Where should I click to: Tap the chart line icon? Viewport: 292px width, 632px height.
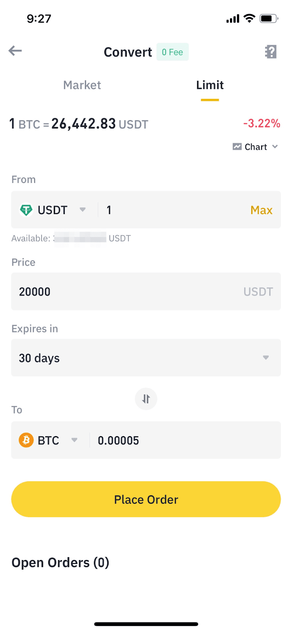pyautogui.click(x=237, y=147)
